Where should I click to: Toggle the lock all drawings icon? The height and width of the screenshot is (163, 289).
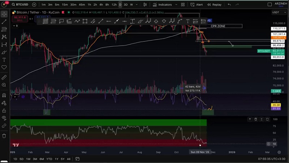(x=4, y=110)
